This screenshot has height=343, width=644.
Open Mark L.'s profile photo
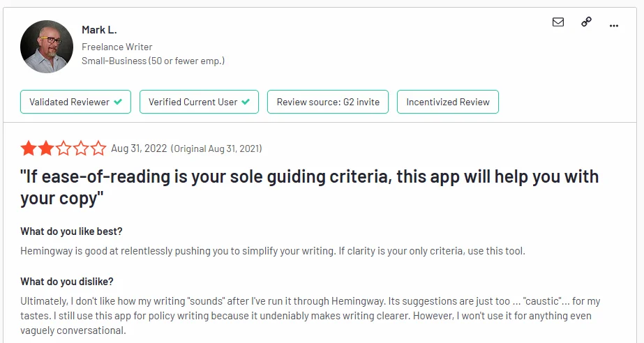(x=47, y=47)
